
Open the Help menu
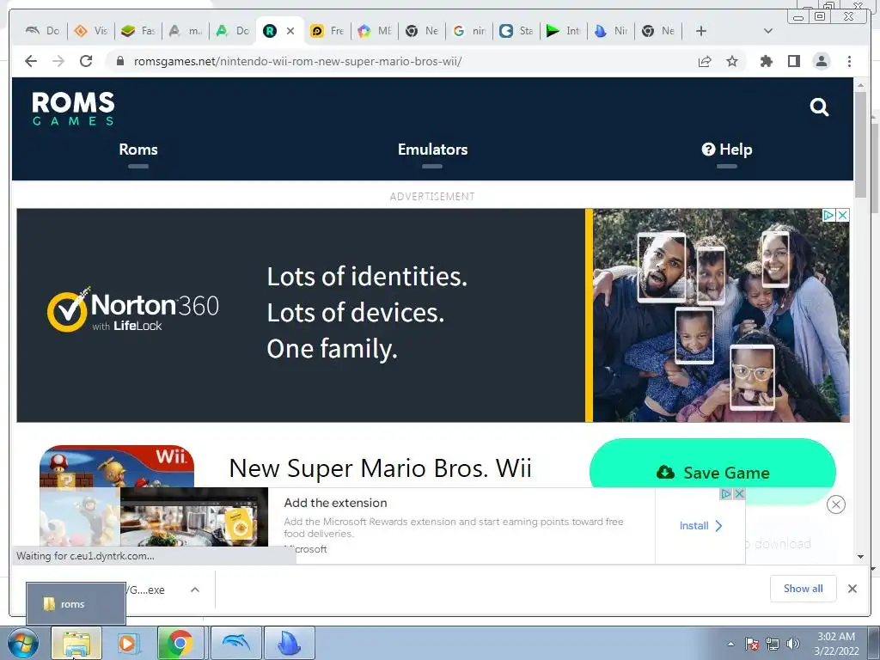(x=727, y=150)
